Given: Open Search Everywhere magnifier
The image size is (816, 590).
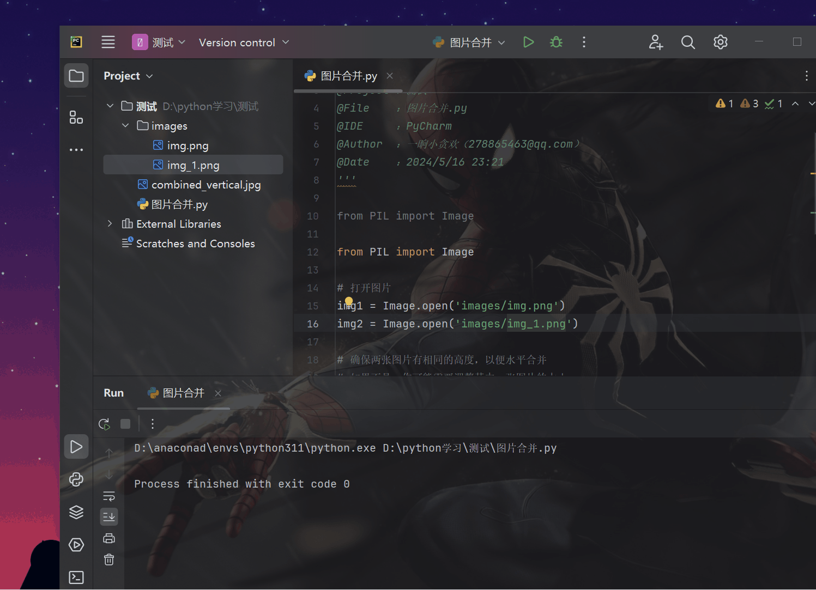Looking at the screenshot, I should pos(688,42).
